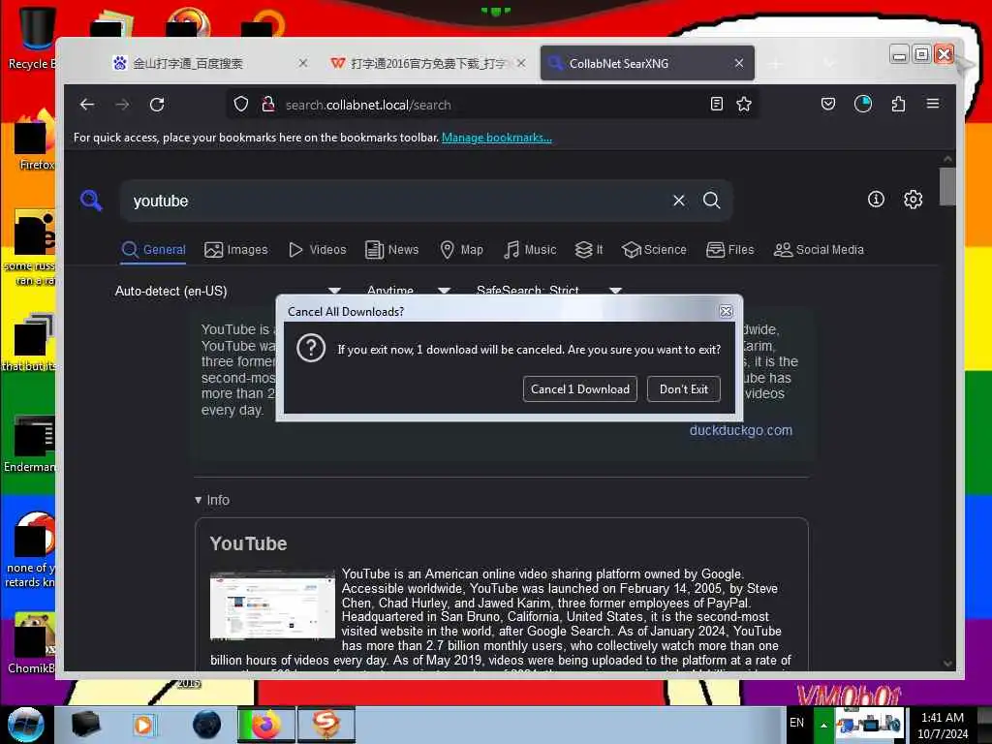The width and height of the screenshot is (992, 744).
Task: Open the Enderman desktop icon
Action: (x=32, y=444)
